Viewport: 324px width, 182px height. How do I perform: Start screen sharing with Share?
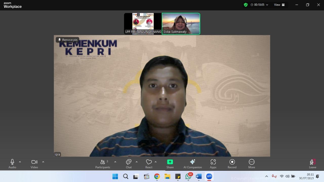170,164
